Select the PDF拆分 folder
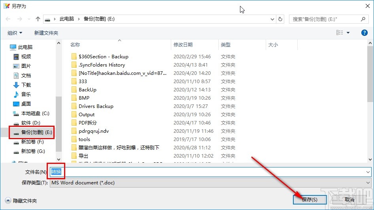The image size is (374, 210). click(88, 123)
